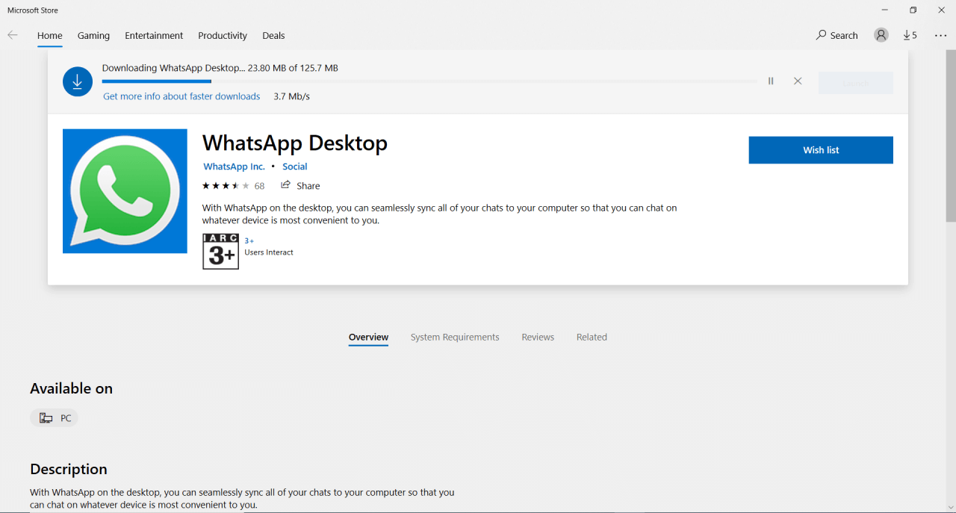Open the Gaming tab

tap(93, 36)
